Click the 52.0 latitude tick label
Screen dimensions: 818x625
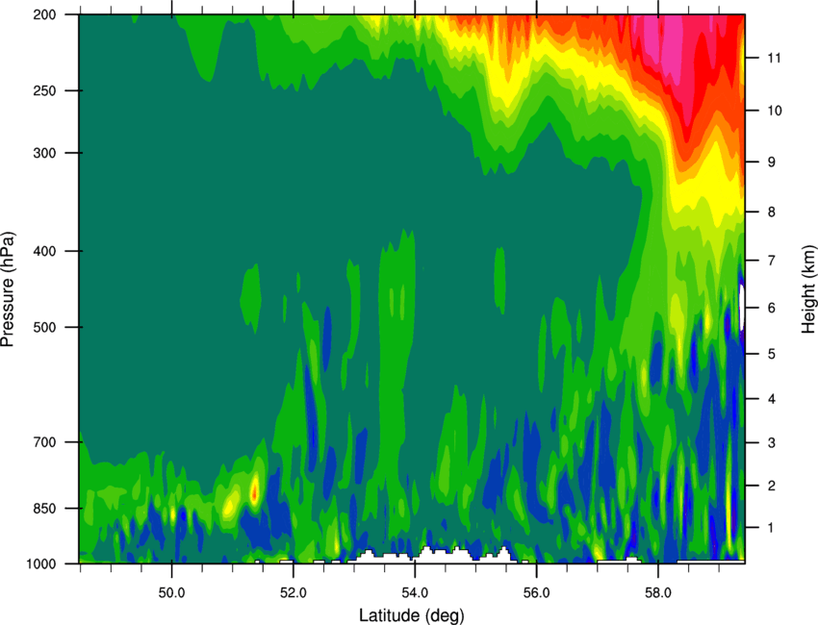point(294,593)
